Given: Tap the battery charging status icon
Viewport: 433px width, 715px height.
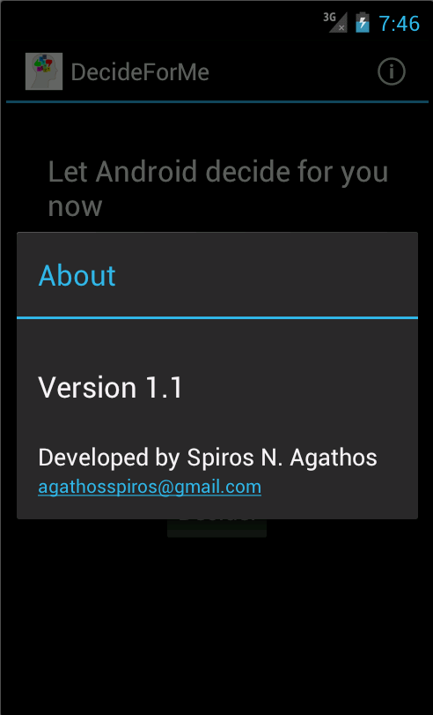Looking at the screenshot, I should pos(363,22).
